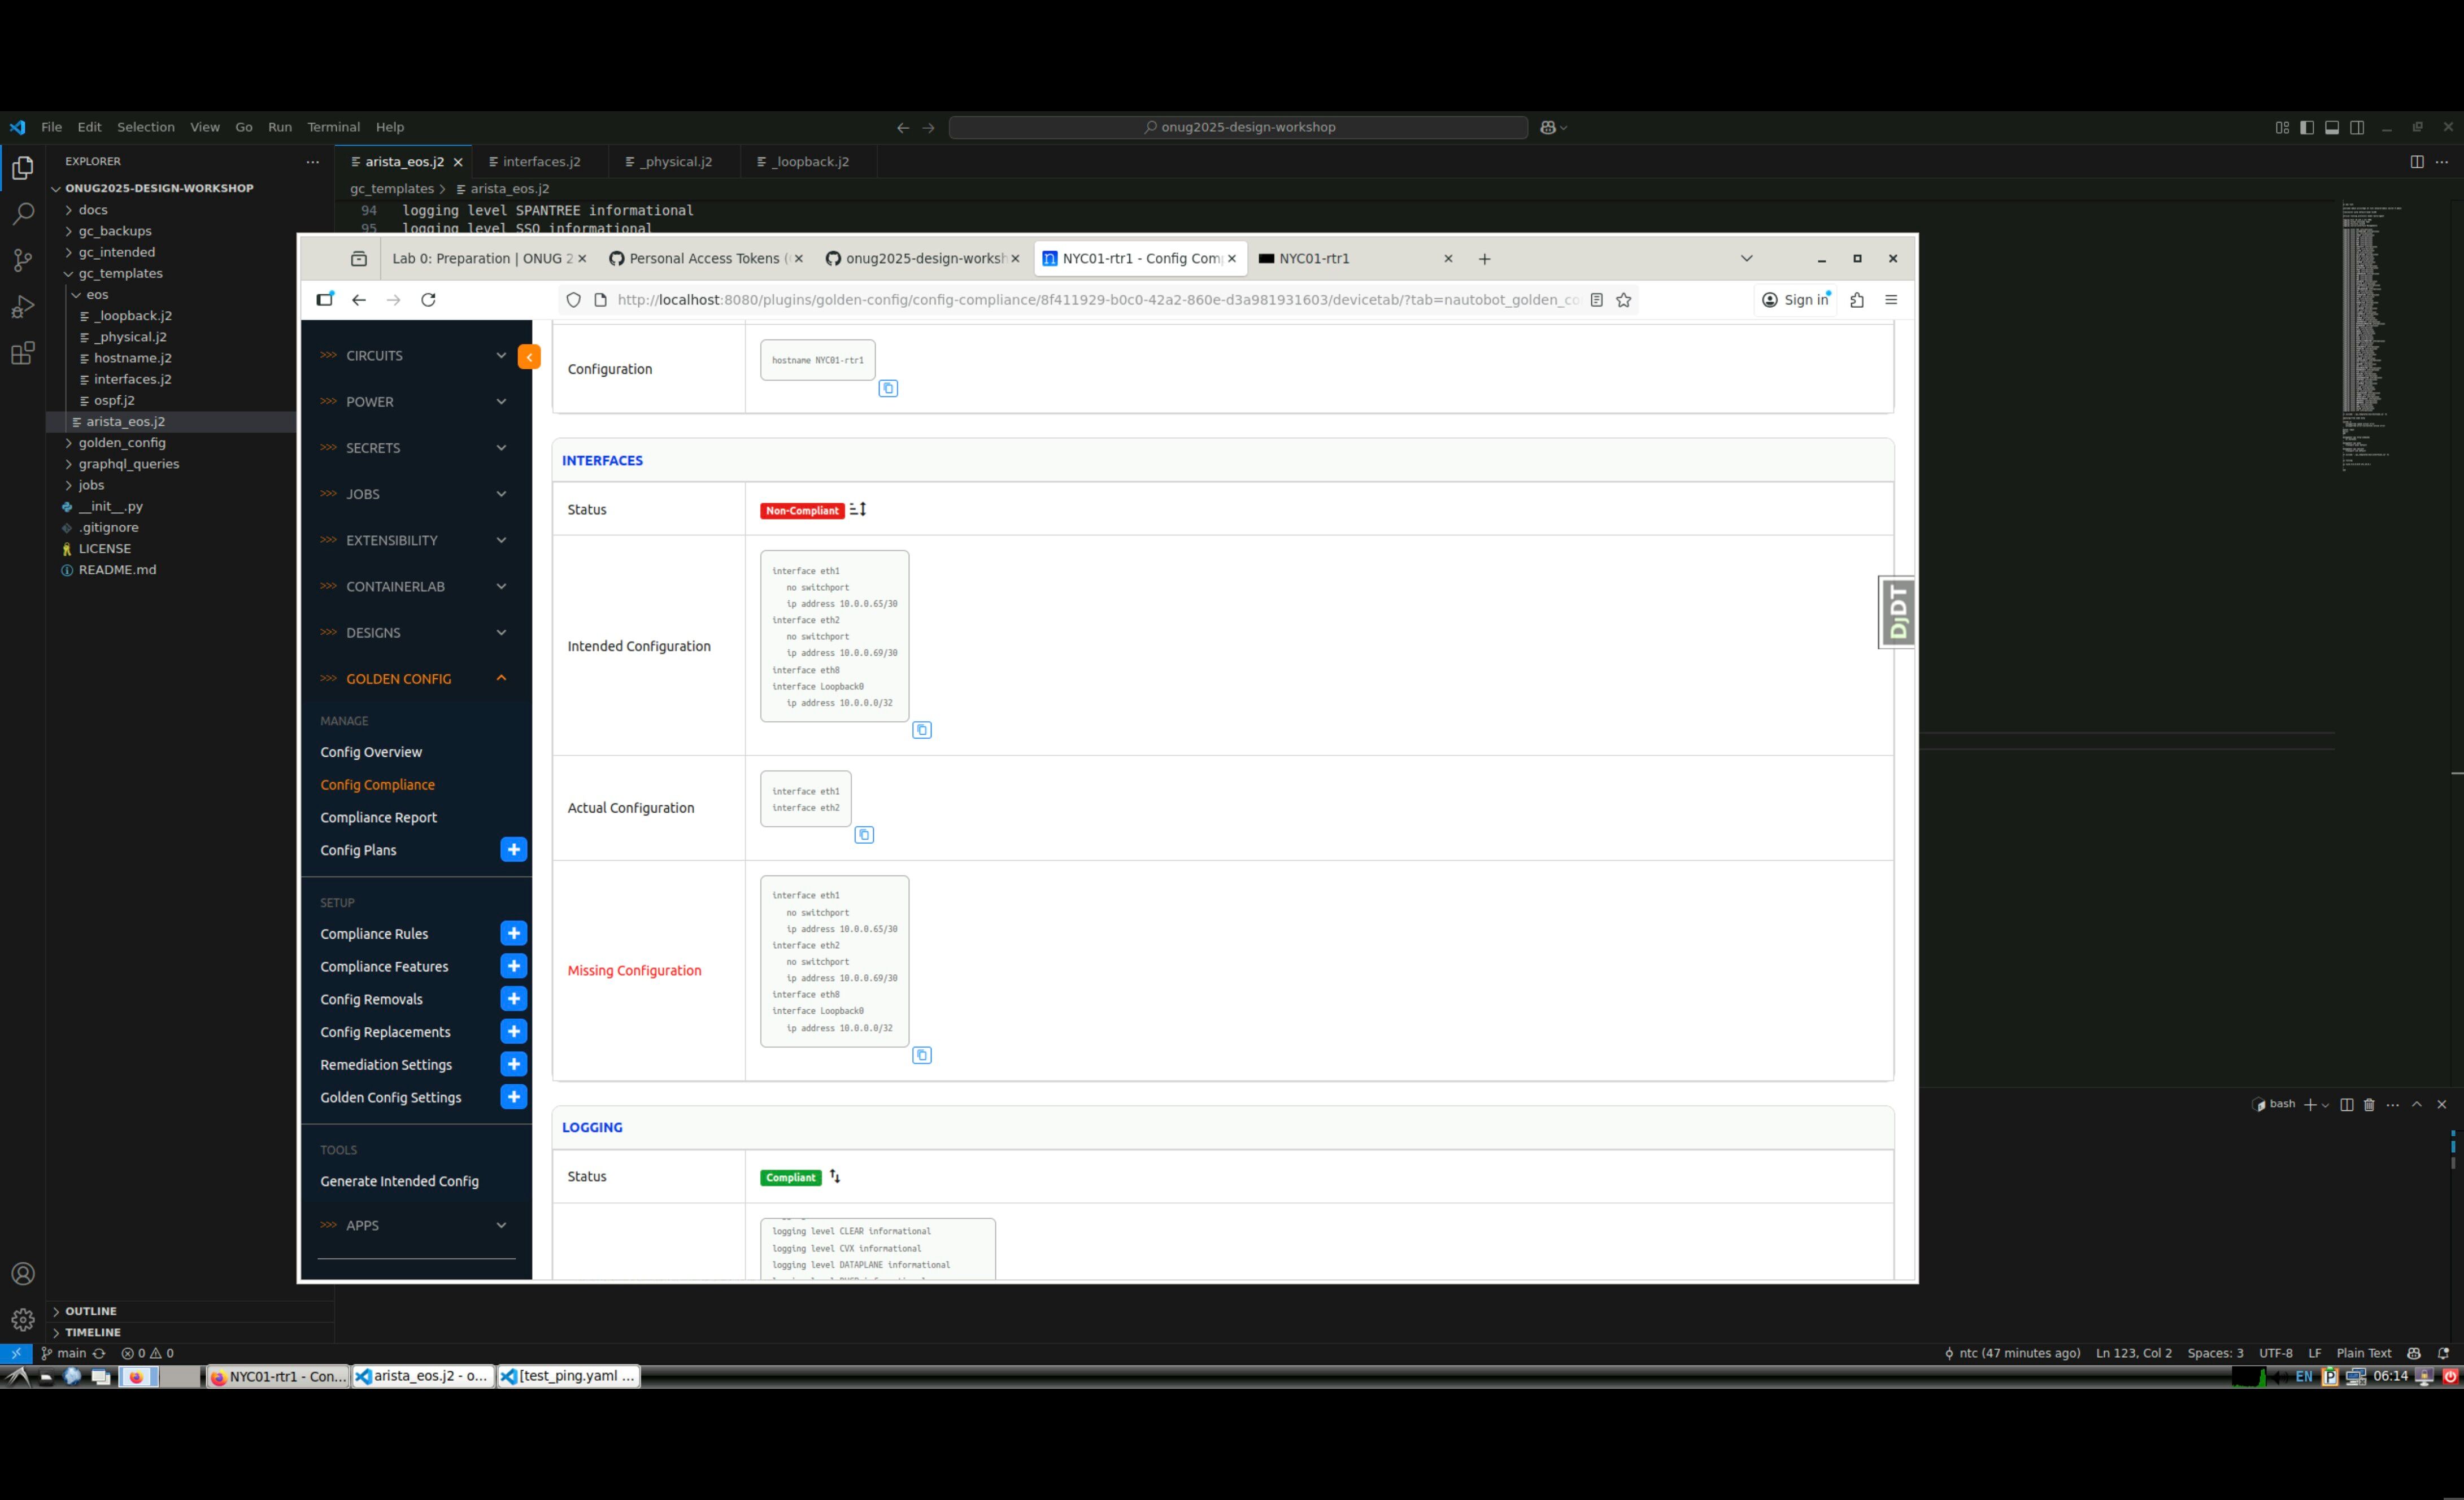Screen dimensions: 2464x1500
Task: Toggle diff view beside Non-Compliant badge
Action: pos(857,510)
